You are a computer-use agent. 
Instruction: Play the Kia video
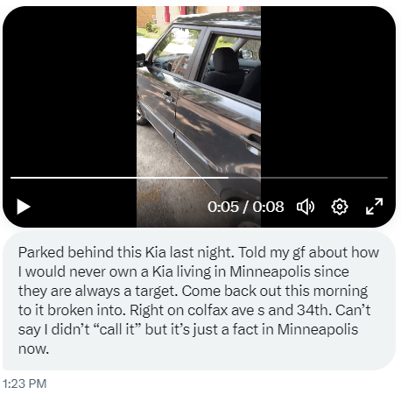tap(24, 207)
